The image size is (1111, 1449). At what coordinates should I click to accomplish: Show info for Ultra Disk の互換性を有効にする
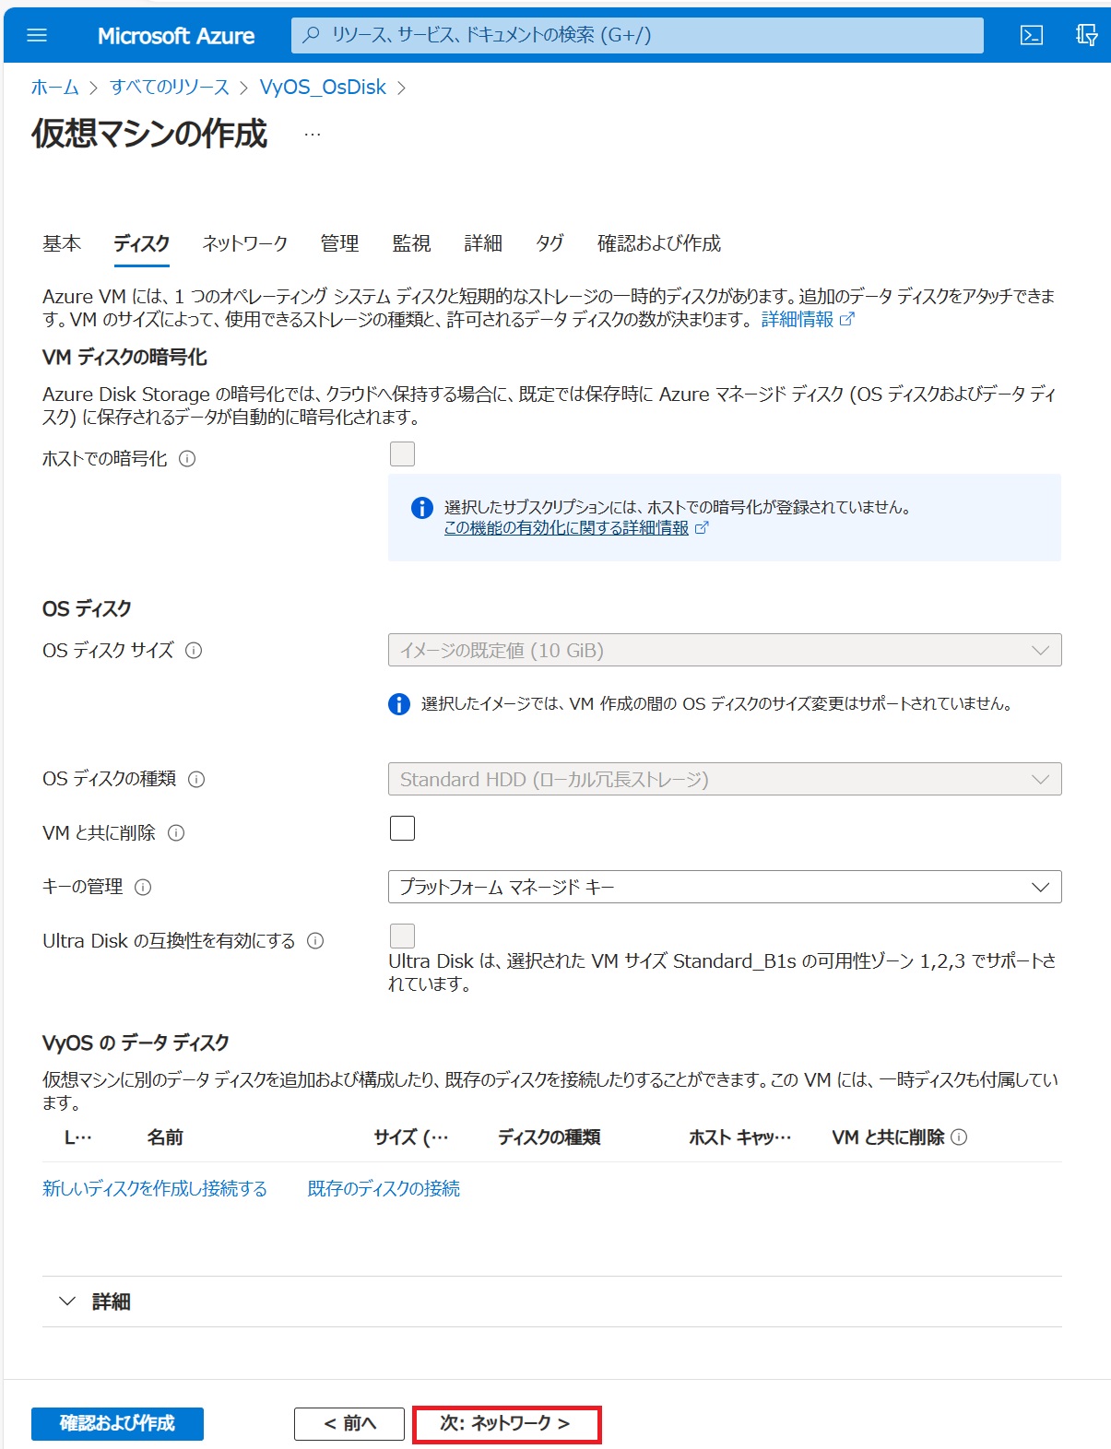(x=315, y=941)
